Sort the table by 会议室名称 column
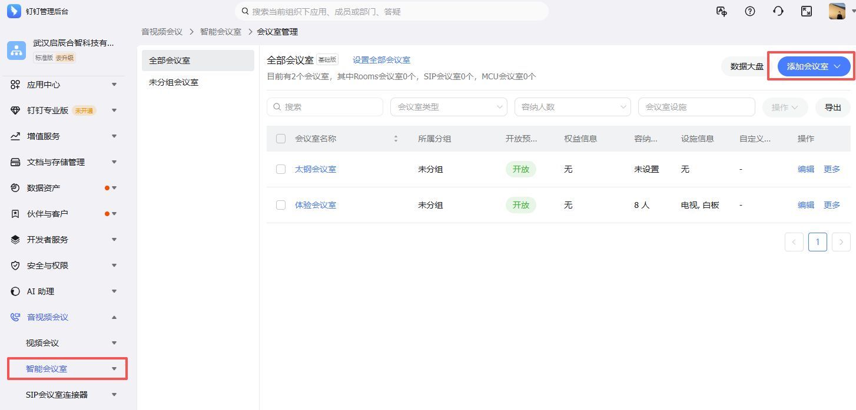This screenshot has height=410, width=856. point(396,139)
